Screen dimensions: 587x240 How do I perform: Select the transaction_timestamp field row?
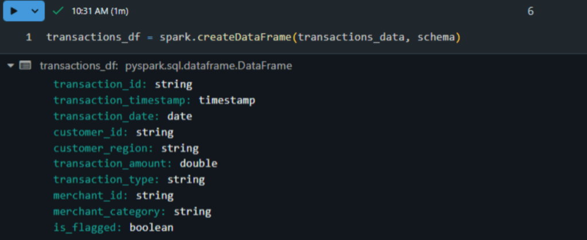[x=154, y=100]
